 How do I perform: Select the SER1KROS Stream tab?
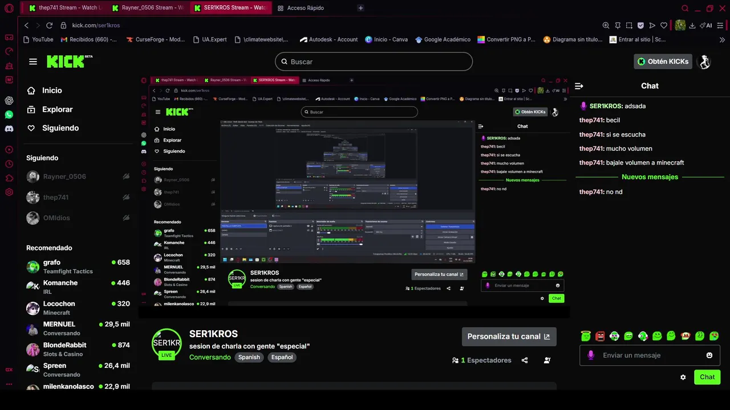(230, 8)
